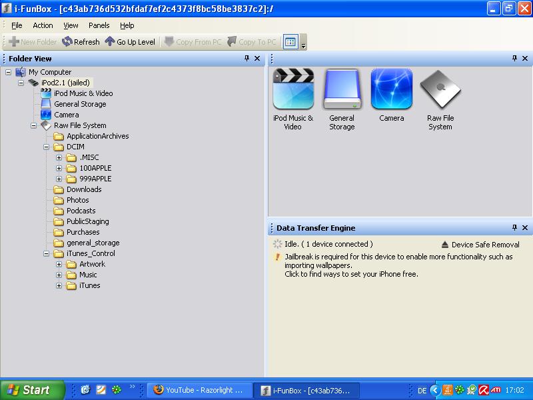533x400 pixels.
Task: Pin the Folder View panel
Action: point(247,58)
